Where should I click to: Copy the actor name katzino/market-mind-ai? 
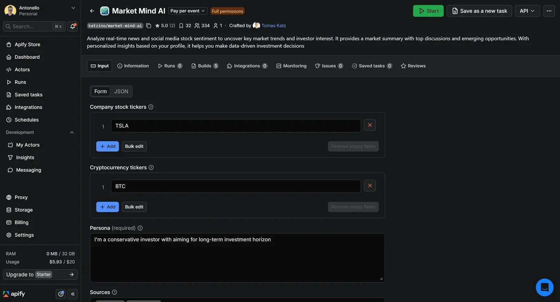tap(148, 26)
